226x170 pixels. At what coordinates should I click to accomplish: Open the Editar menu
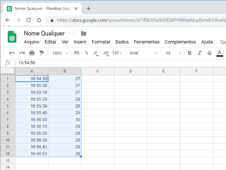tap(50, 42)
